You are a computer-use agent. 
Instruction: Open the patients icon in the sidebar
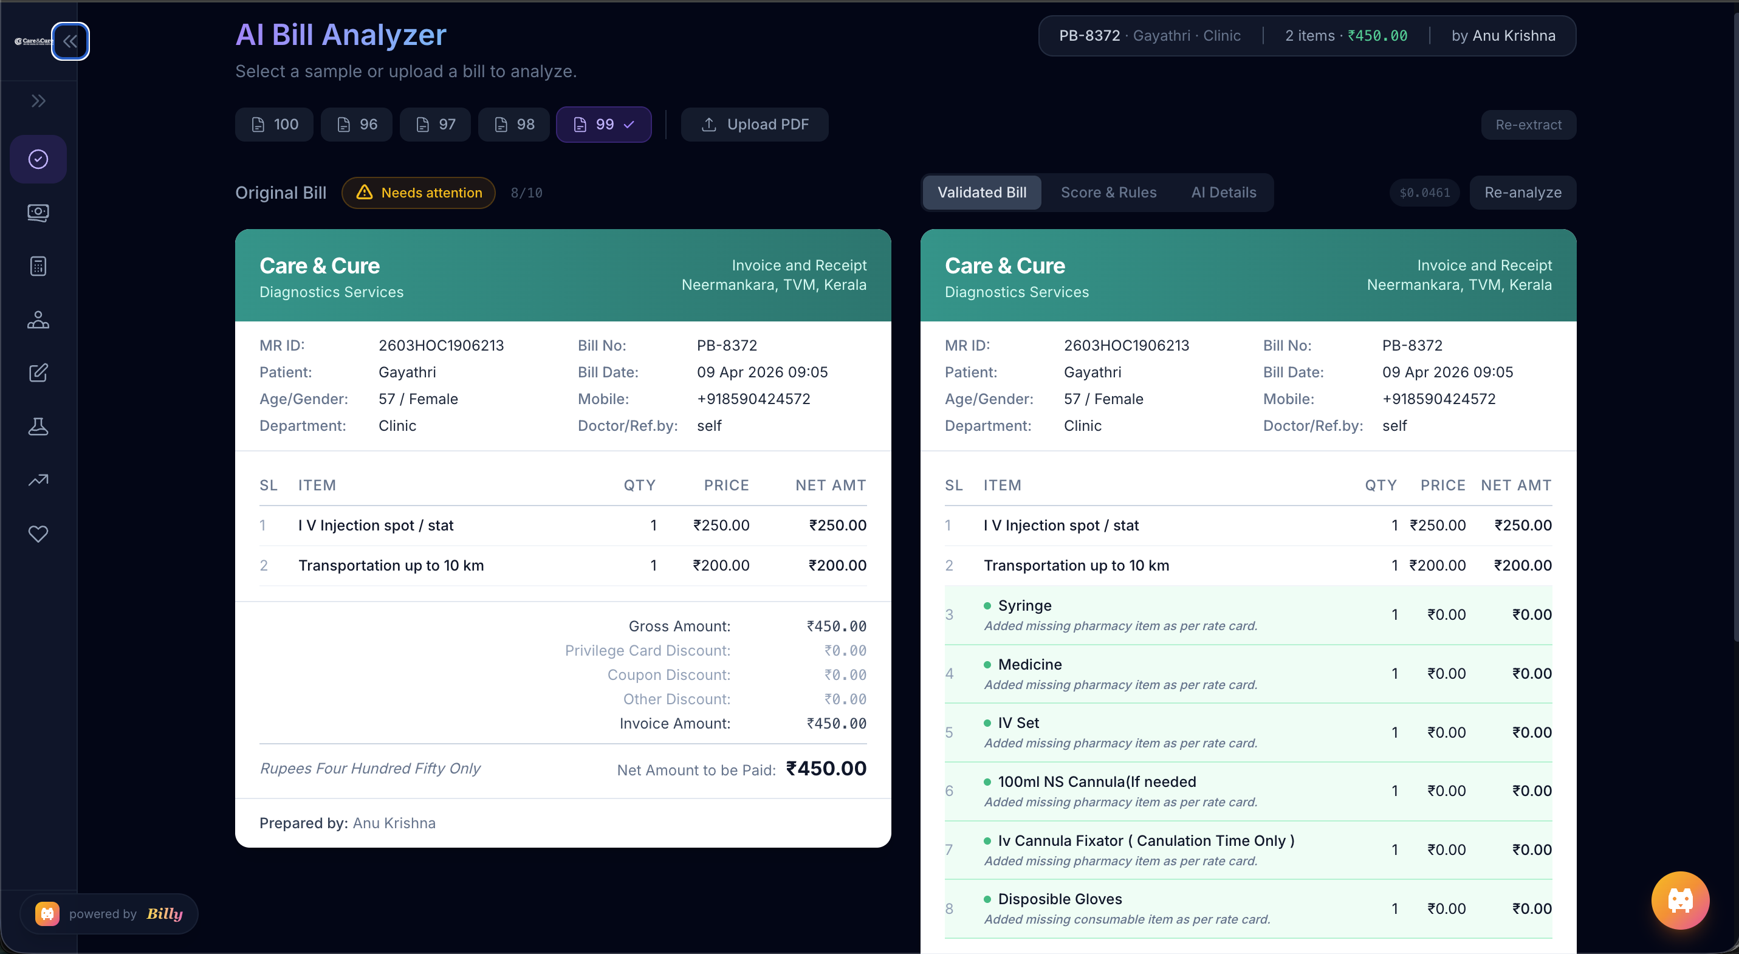pos(38,320)
